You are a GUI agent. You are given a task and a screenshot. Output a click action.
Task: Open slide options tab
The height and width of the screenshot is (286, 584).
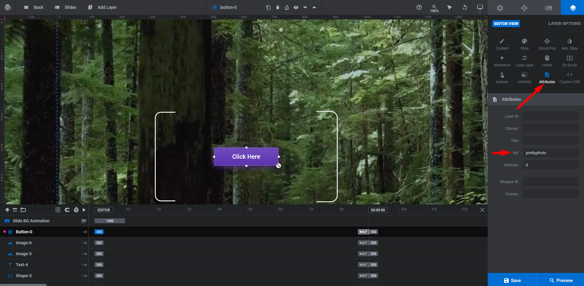click(549, 8)
